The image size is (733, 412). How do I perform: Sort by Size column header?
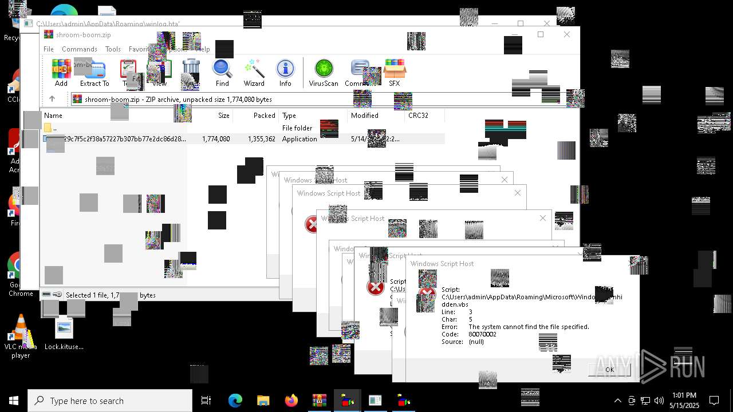click(x=224, y=116)
